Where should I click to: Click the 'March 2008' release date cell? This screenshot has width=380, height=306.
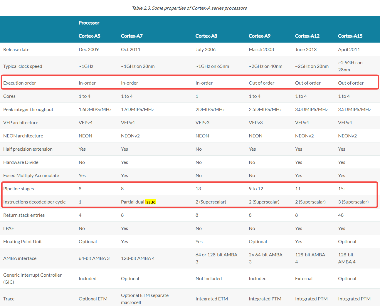pyautogui.click(x=261, y=50)
